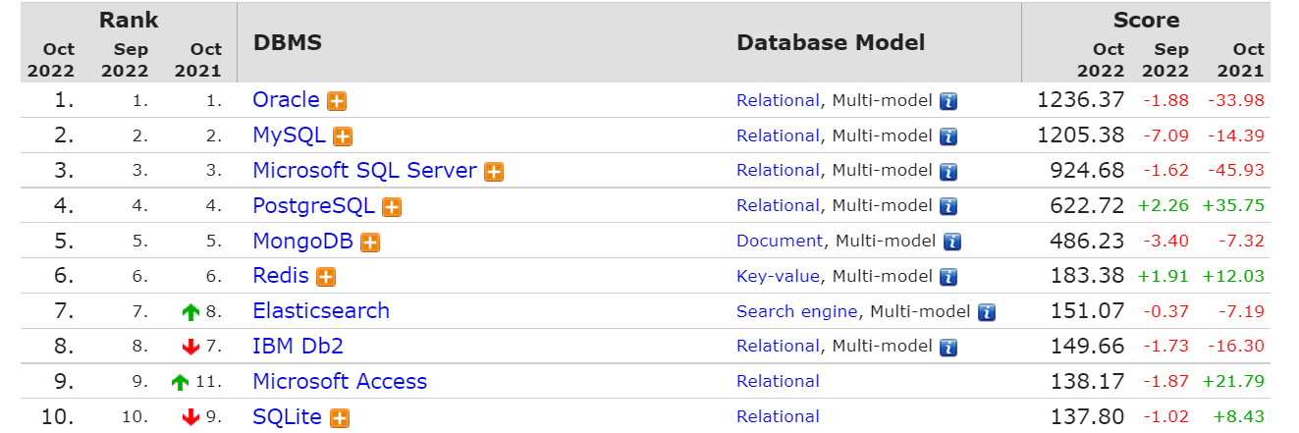Click the plus icon next to Redis
The width and height of the screenshot is (1299, 433).
(x=326, y=278)
